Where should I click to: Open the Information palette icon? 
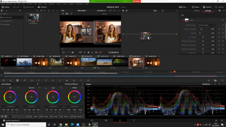click(x=222, y=80)
